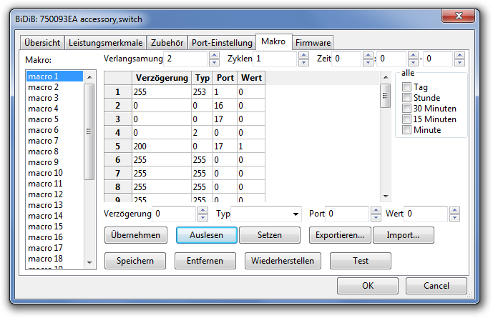Check the Stunde option
The width and height of the screenshot is (493, 318).
tap(406, 98)
